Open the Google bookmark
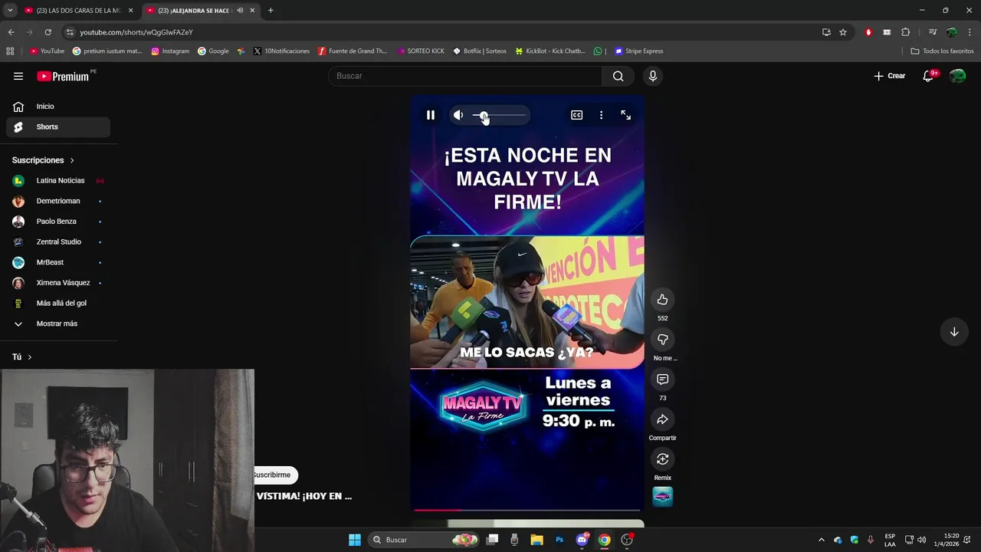 [213, 51]
